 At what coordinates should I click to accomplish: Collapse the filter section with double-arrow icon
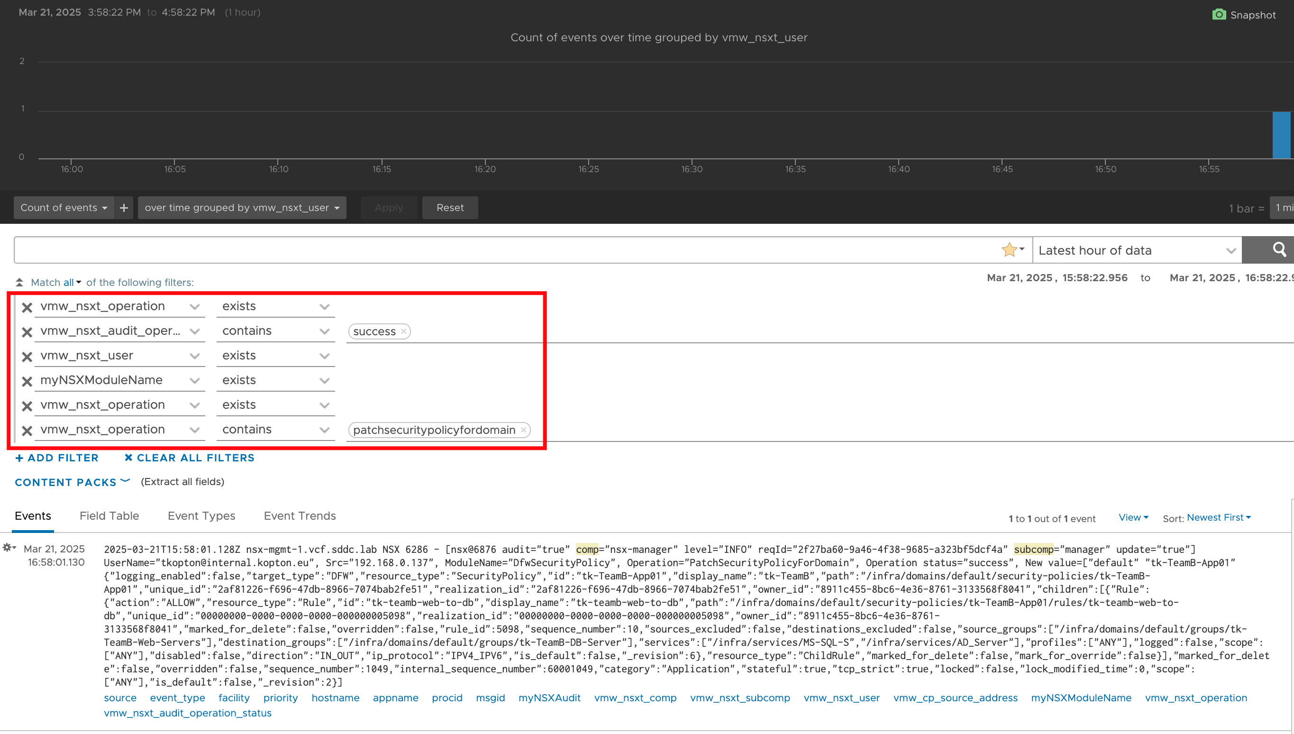tap(19, 282)
